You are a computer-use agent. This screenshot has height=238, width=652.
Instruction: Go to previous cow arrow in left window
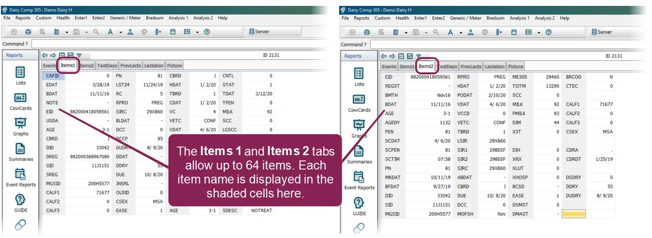tap(45, 55)
